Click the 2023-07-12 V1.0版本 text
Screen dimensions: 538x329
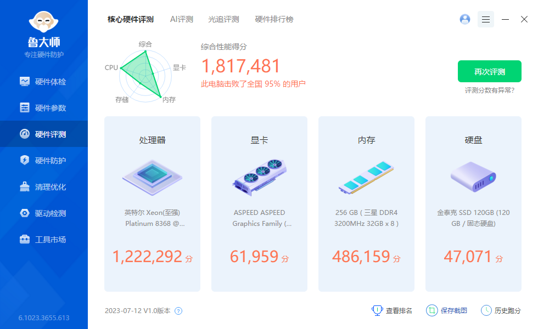[x=138, y=310]
